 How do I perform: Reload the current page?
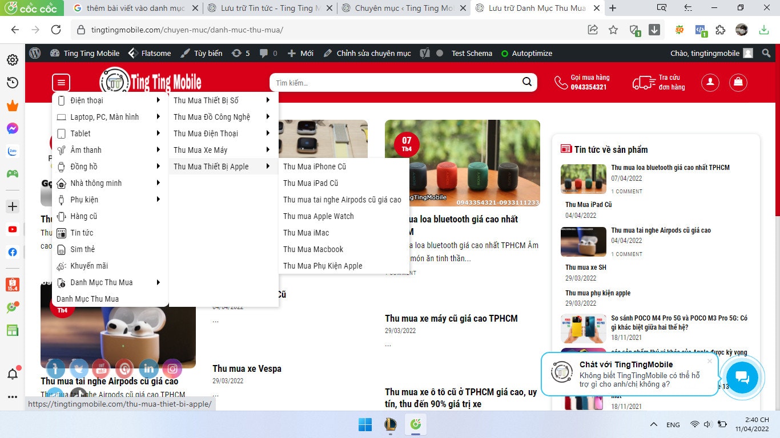pyautogui.click(x=56, y=30)
